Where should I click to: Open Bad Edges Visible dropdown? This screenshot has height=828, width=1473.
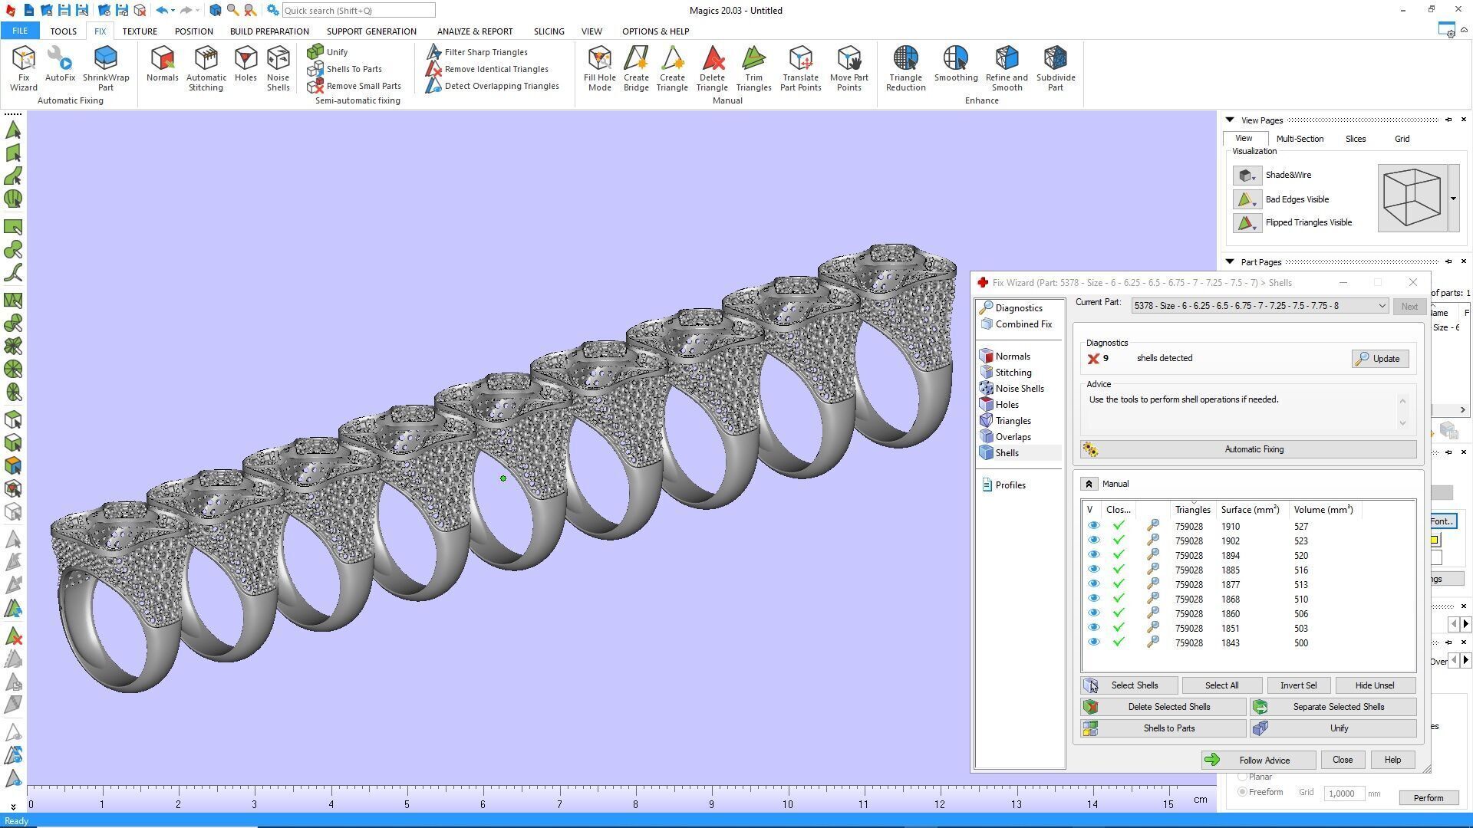pos(1247,200)
